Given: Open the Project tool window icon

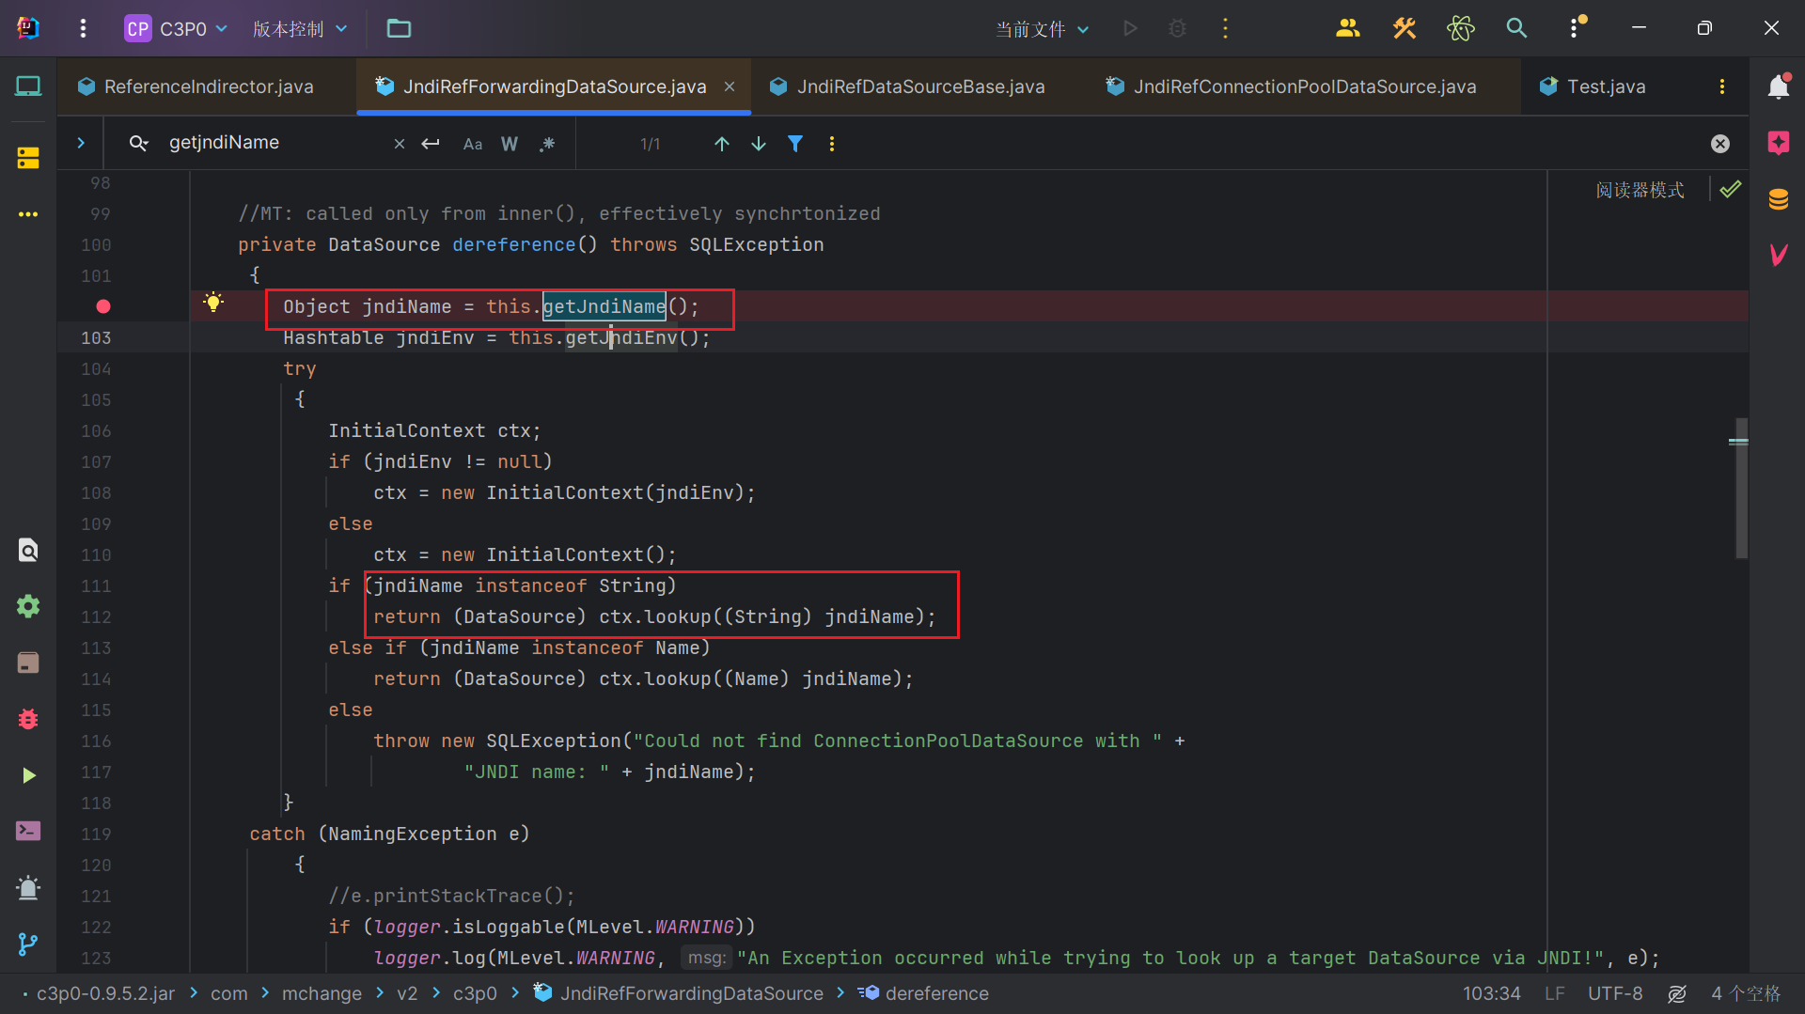Looking at the screenshot, I should click(28, 86).
